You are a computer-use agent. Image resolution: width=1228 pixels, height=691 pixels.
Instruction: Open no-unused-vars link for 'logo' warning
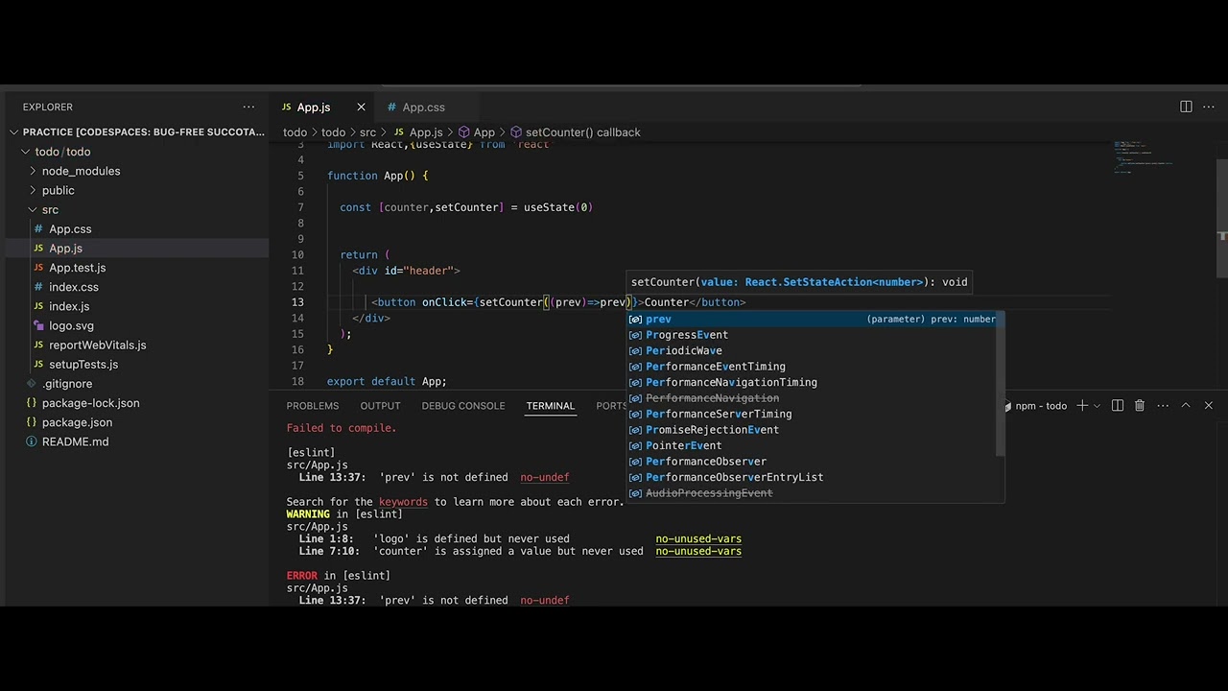[698, 538]
